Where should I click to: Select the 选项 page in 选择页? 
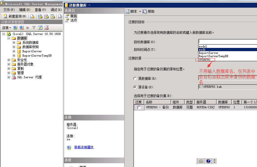(73, 20)
